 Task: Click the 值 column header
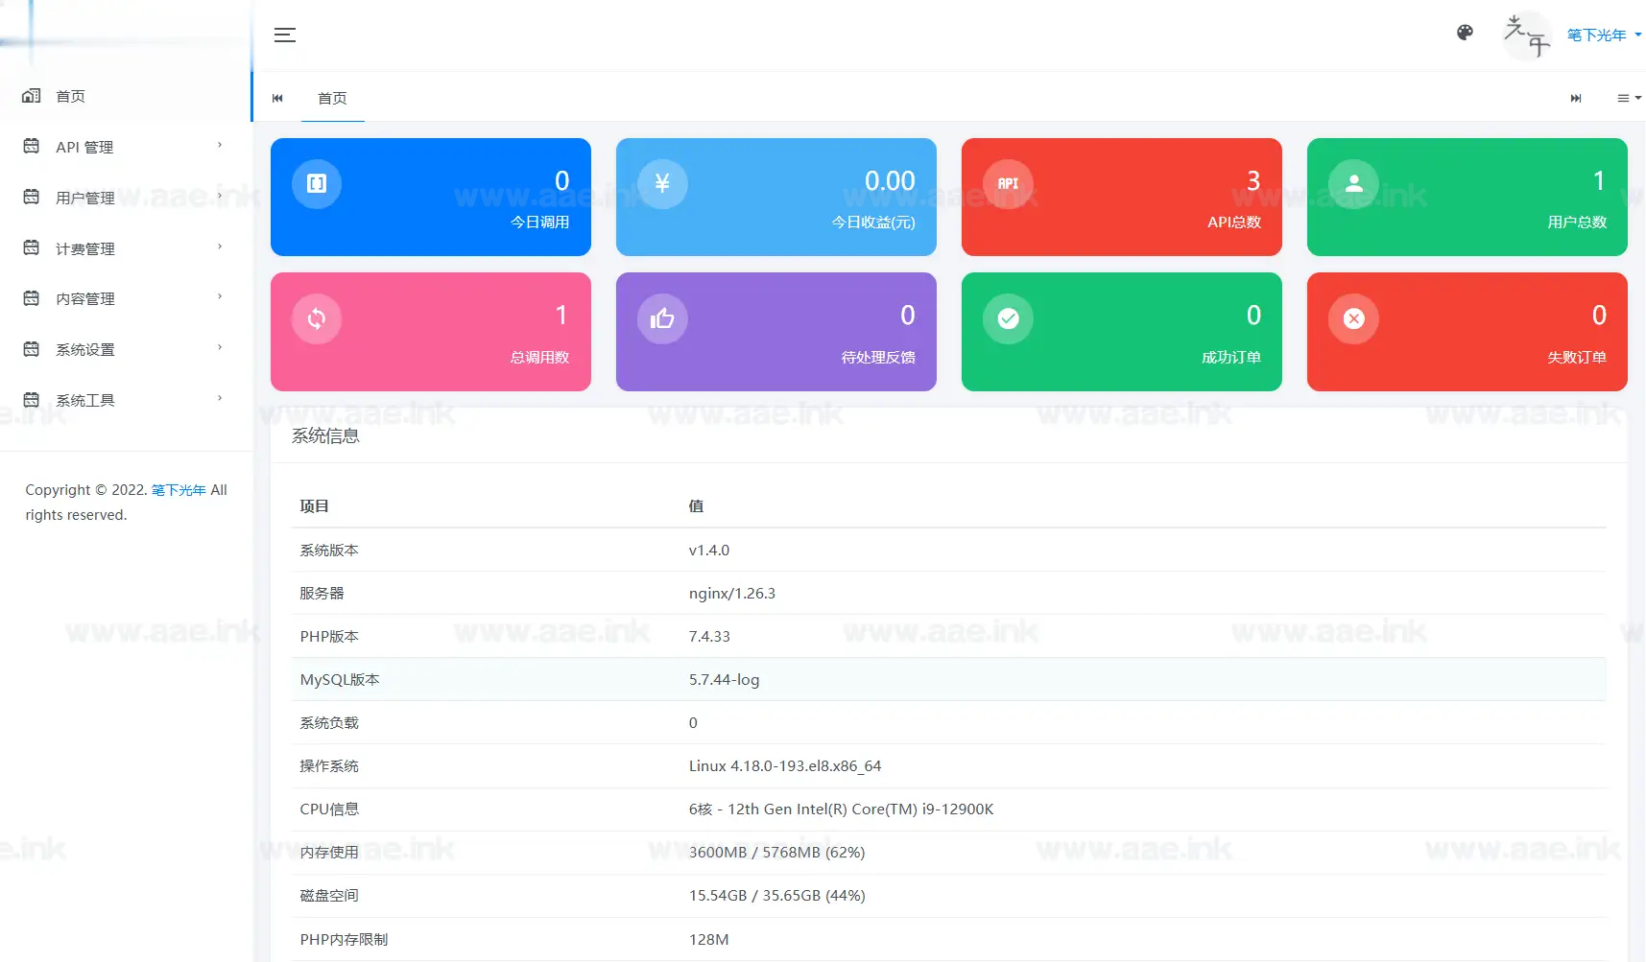(696, 506)
